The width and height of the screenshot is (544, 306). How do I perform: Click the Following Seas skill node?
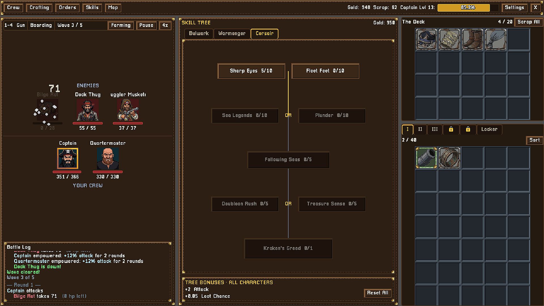(x=288, y=160)
